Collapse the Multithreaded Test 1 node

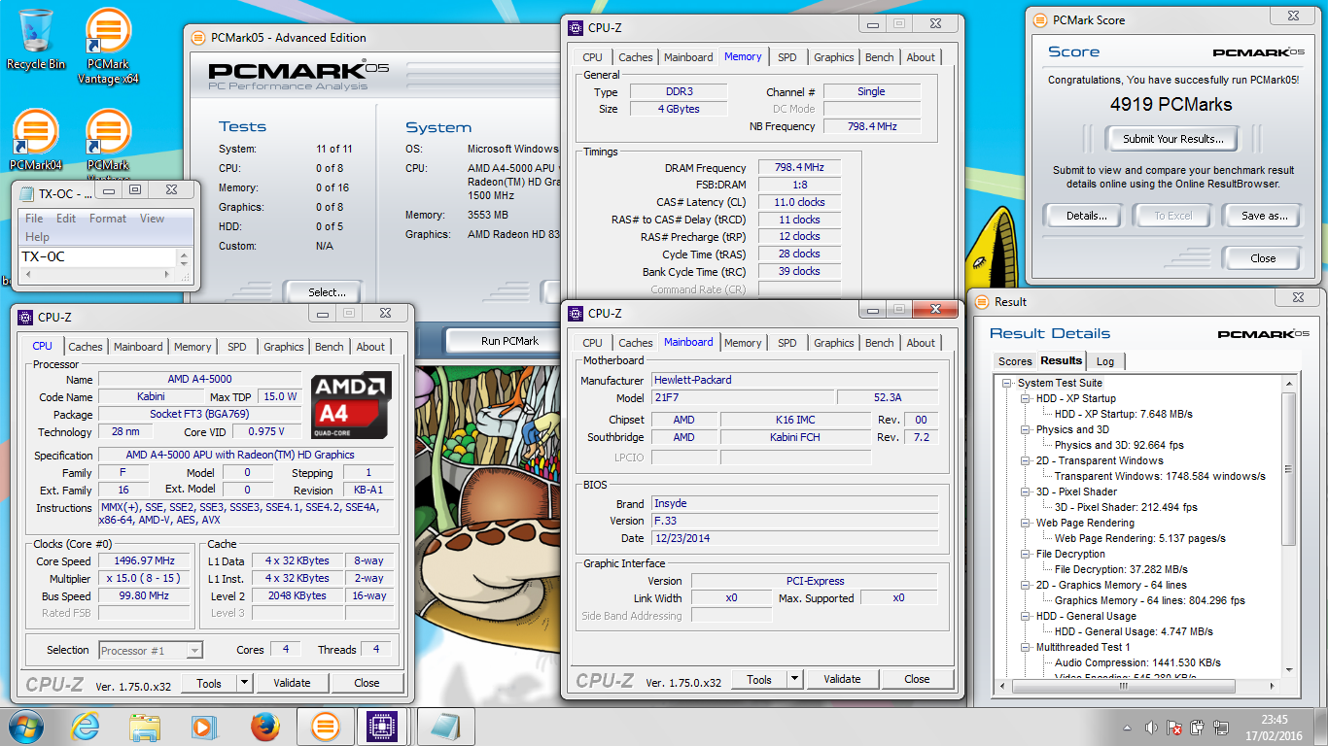[x=1026, y=647]
